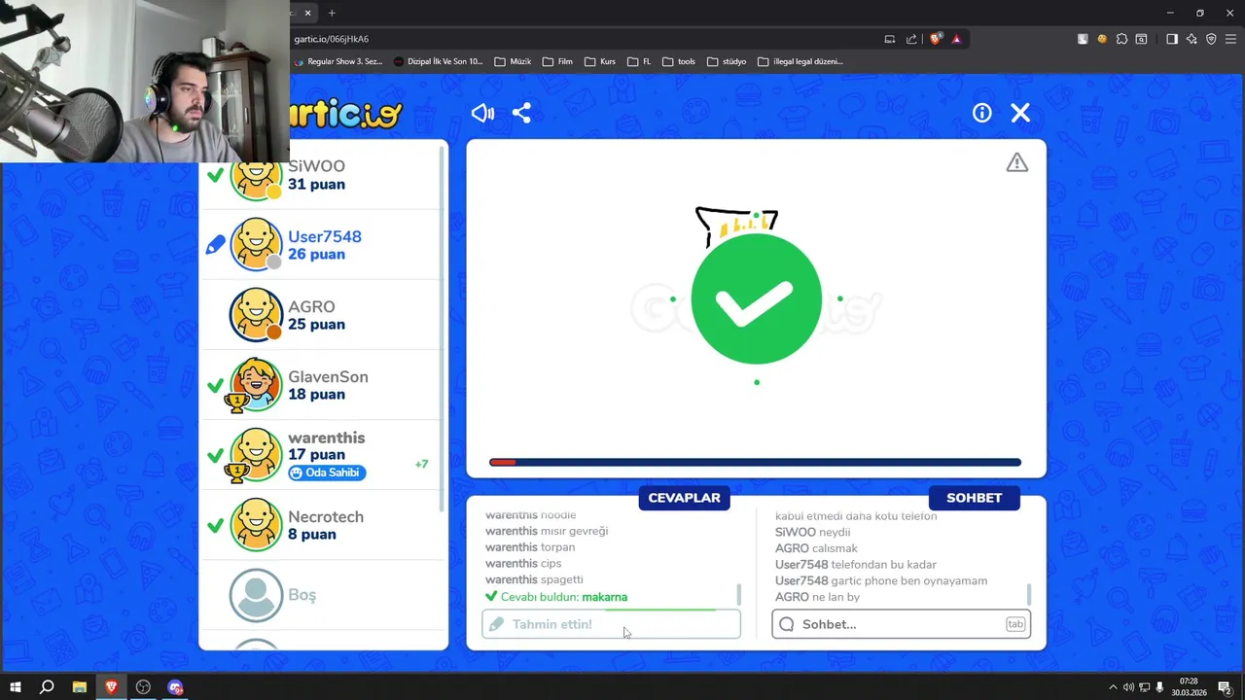Open Dizipal İlk Ve Son bookmark
This screenshot has width=1245, height=700.
(438, 61)
